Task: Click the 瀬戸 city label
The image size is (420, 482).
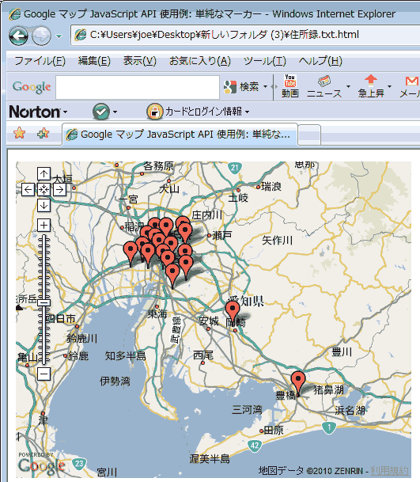Action: [x=221, y=236]
